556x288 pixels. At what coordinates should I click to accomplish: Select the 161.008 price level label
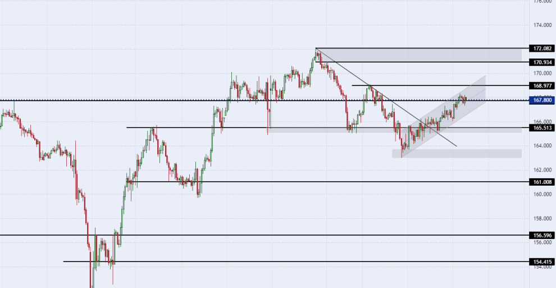pos(541,182)
